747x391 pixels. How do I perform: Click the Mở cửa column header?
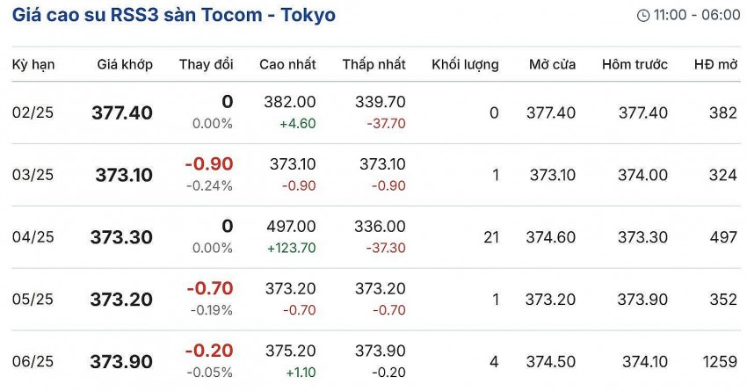(552, 65)
